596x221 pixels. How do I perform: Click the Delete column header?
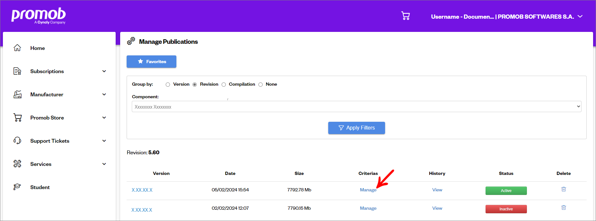pyautogui.click(x=564, y=173)
